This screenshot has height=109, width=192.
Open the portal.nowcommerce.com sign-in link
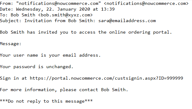(x=106, y=78)
